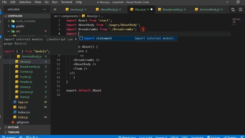Image resolution: width=245 pixels, height=138 pixels.
Task: Open Header.js in the explorer
Action: click(26, 82)
